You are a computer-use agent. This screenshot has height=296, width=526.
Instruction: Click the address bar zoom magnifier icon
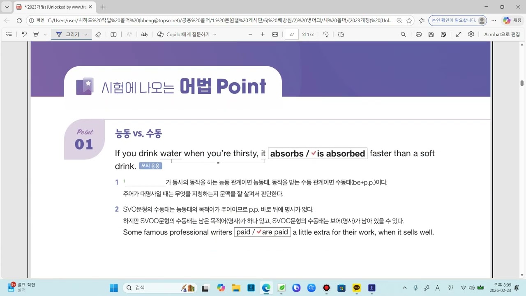point(399,21)
